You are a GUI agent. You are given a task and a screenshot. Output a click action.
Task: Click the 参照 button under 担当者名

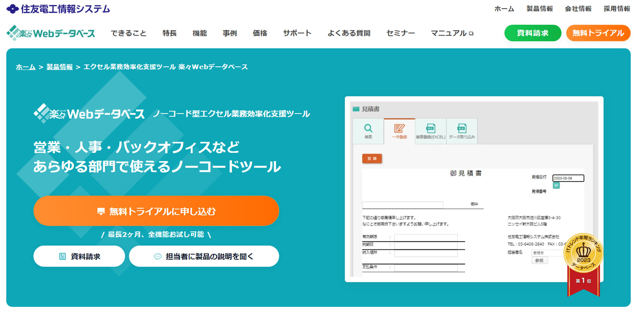tap(539, 261)
